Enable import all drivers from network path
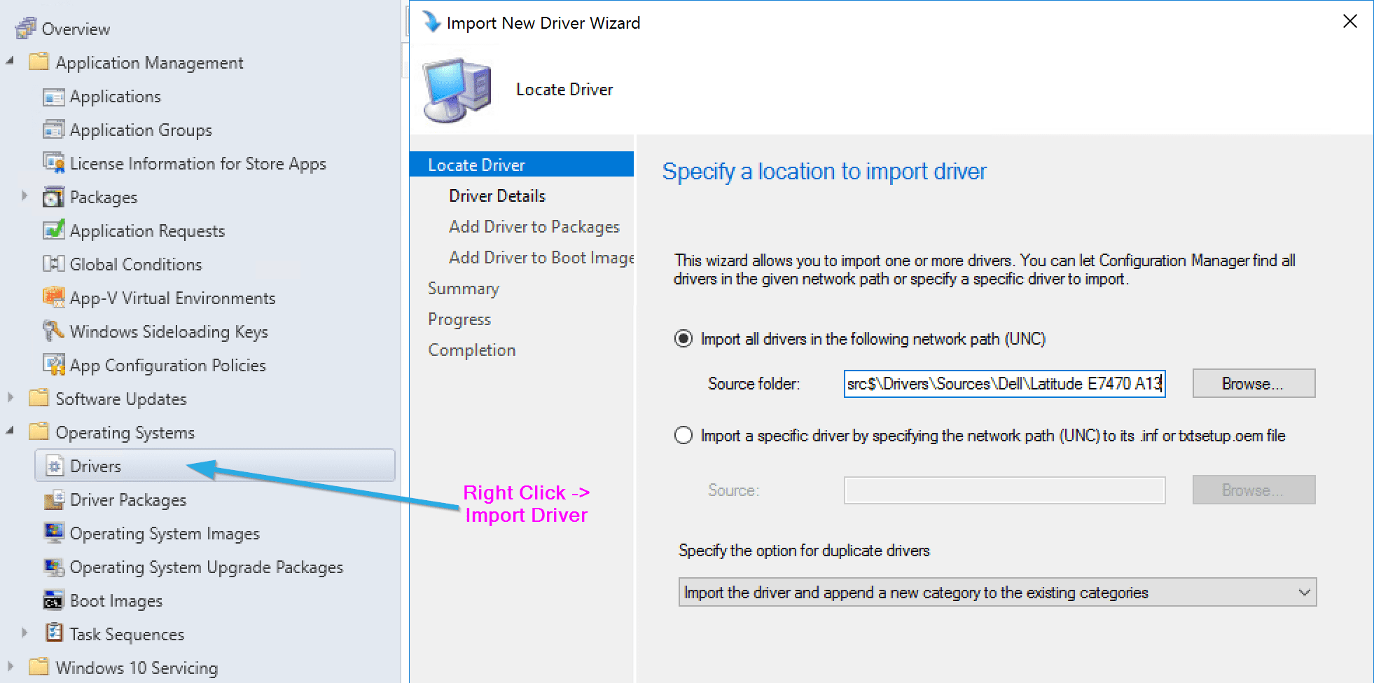 683,338
